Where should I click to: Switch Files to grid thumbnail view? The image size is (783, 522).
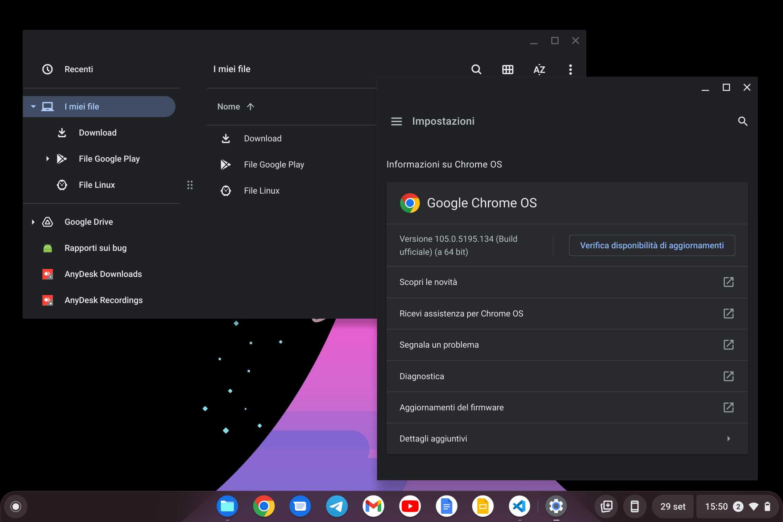pos(507,69)
